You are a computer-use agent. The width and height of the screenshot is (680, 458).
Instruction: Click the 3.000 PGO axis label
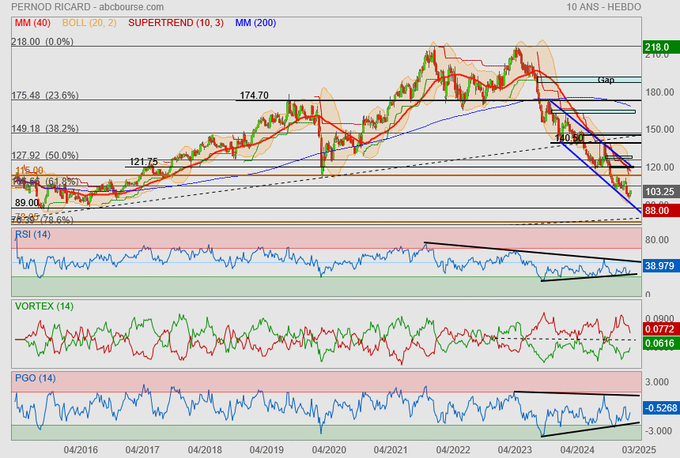[657, 382]
